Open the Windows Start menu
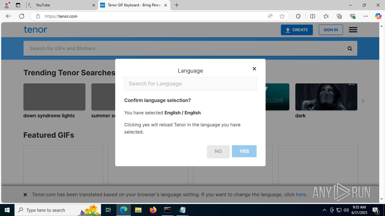385x216 pixels. tap(7, 210)
